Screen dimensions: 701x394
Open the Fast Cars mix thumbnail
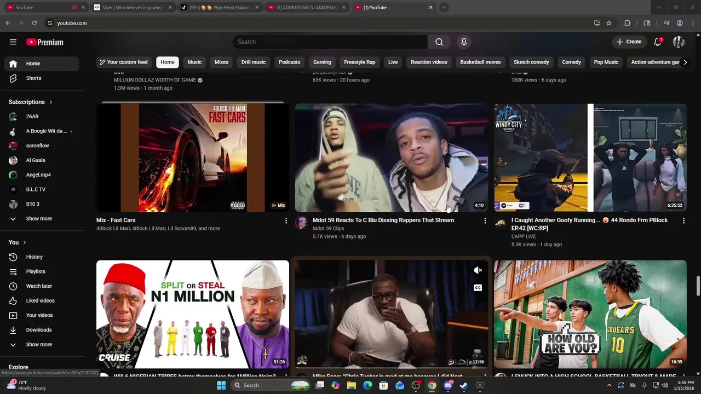[193, 158]
